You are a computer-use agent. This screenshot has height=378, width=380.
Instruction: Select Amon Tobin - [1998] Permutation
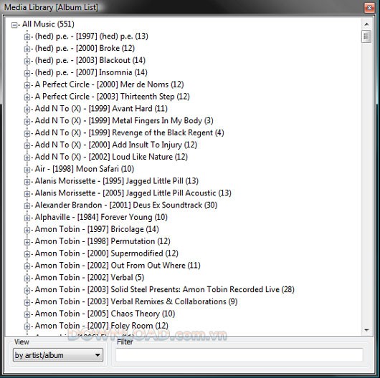point(103,241)
